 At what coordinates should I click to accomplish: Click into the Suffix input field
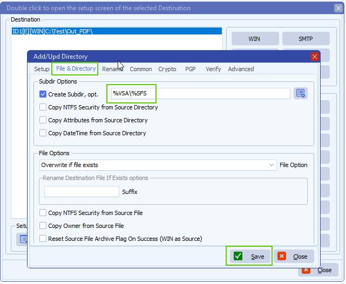pyautogui.click(x=82, y=192)
